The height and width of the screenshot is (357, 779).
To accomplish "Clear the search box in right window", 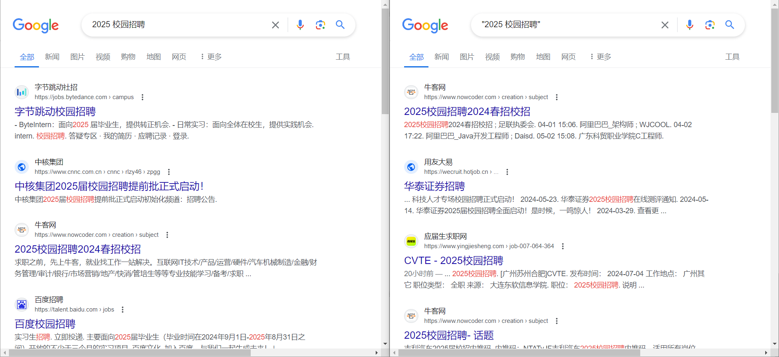I will pos(665,25).
